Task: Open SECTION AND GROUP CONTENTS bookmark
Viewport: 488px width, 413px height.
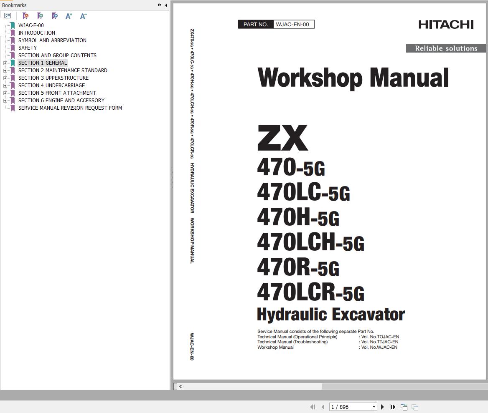Action: (57, 55)
